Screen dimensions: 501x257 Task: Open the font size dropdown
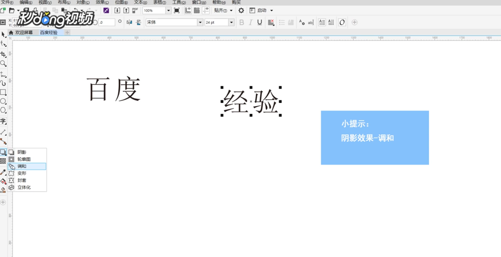click(231, 22)
